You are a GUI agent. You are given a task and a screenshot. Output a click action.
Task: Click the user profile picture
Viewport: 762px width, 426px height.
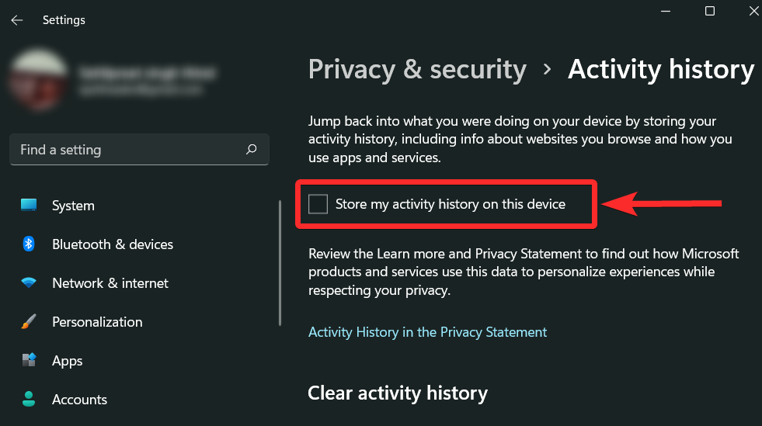38,79
